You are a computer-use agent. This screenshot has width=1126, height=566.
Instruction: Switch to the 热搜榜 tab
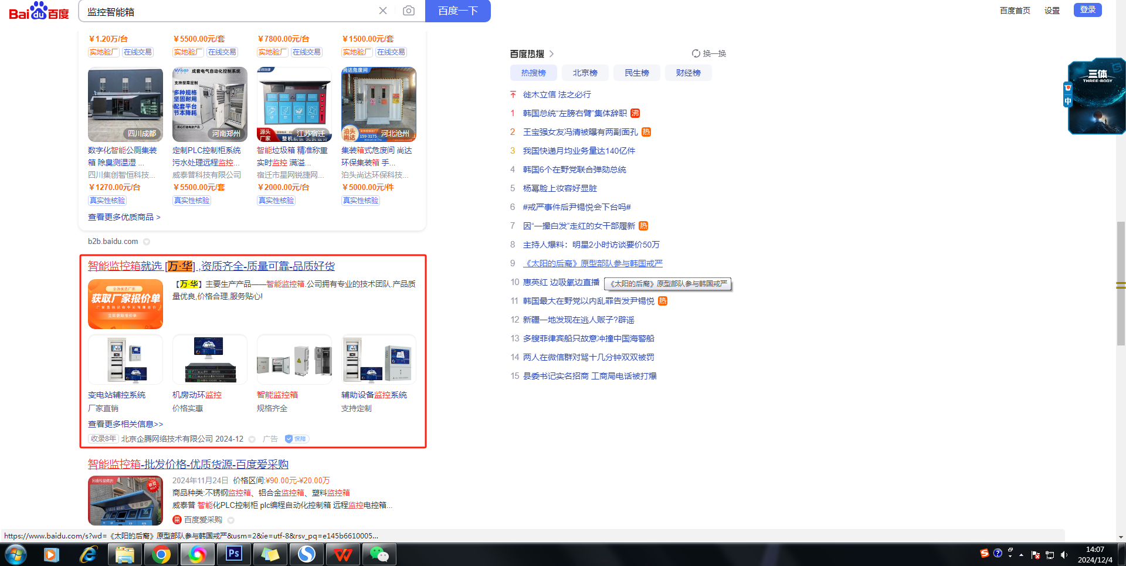click(534, 73)
